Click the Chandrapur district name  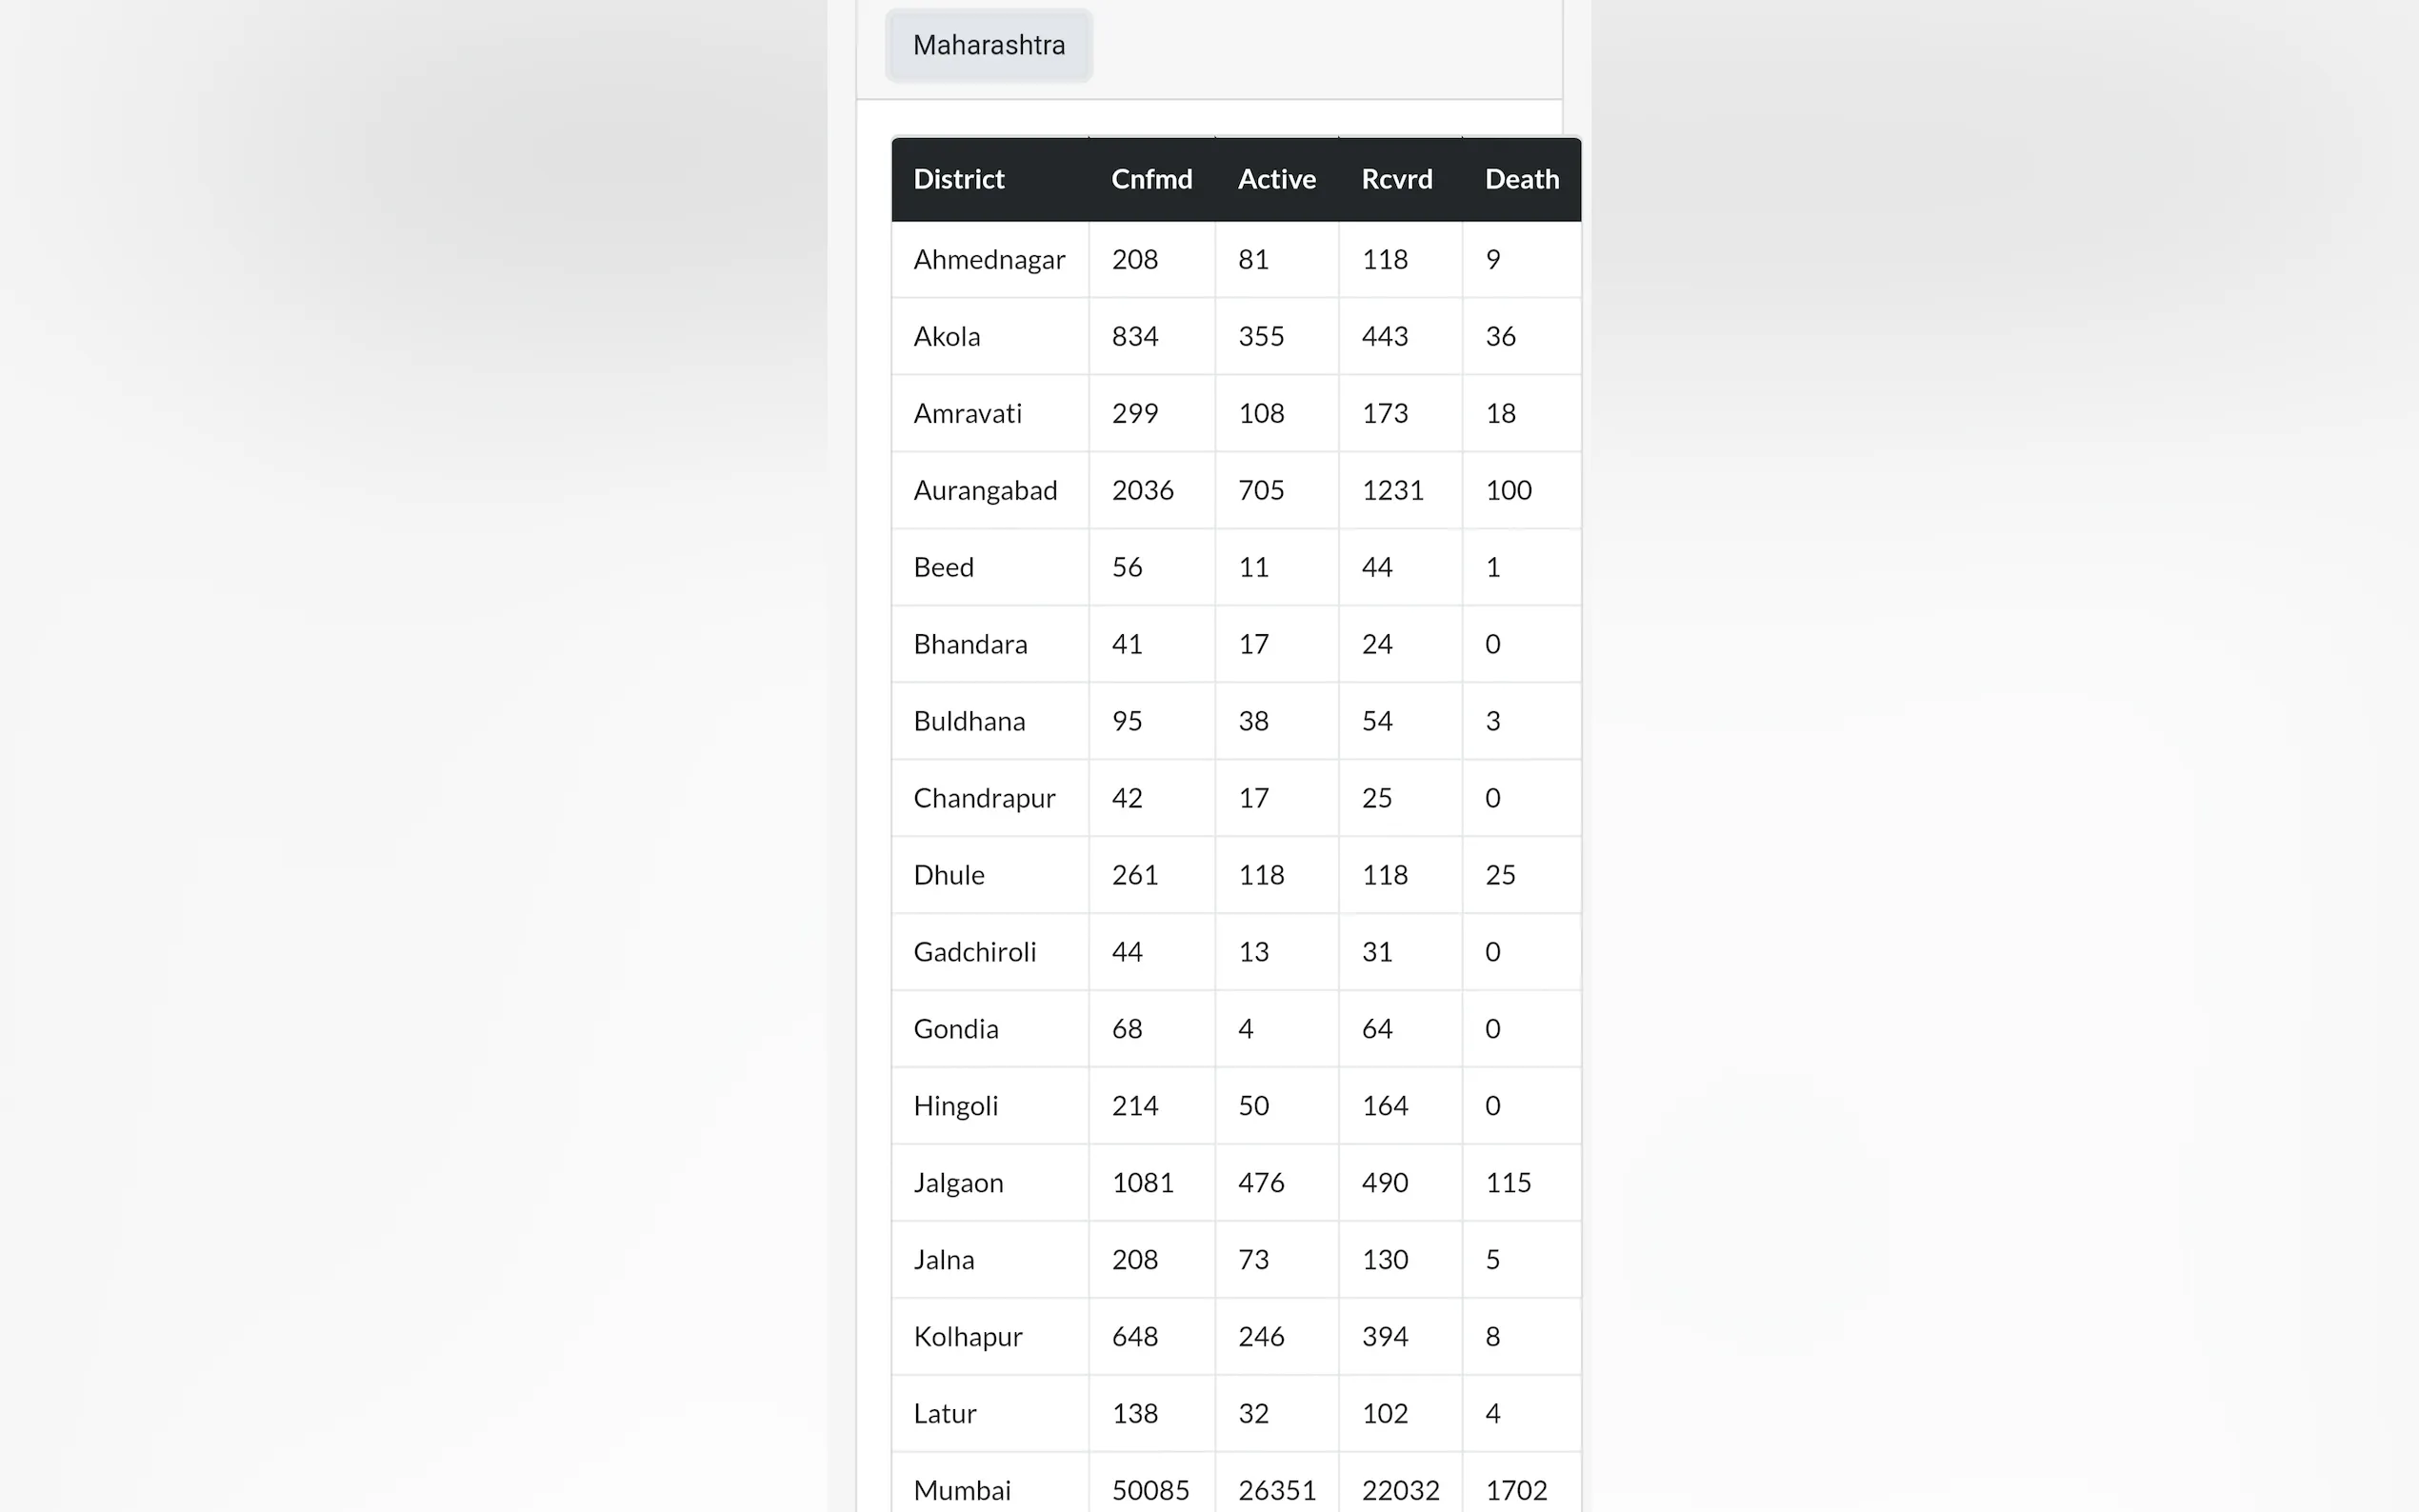984,798
